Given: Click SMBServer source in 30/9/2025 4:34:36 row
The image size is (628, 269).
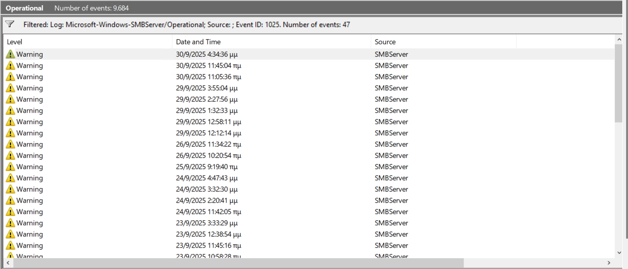Looking at the screenshot, I should (391, 54).
